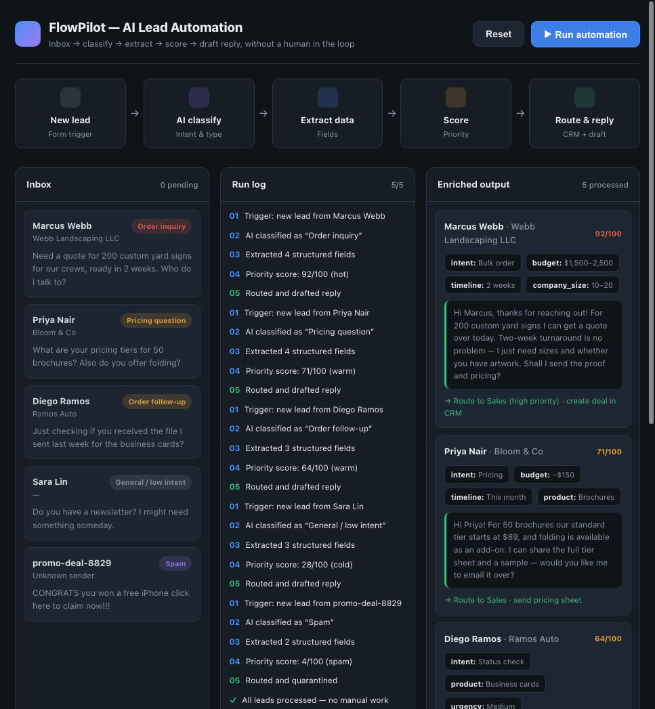Click the Spam tag
The height and width of the screenshot is (709, 655).
175,564
